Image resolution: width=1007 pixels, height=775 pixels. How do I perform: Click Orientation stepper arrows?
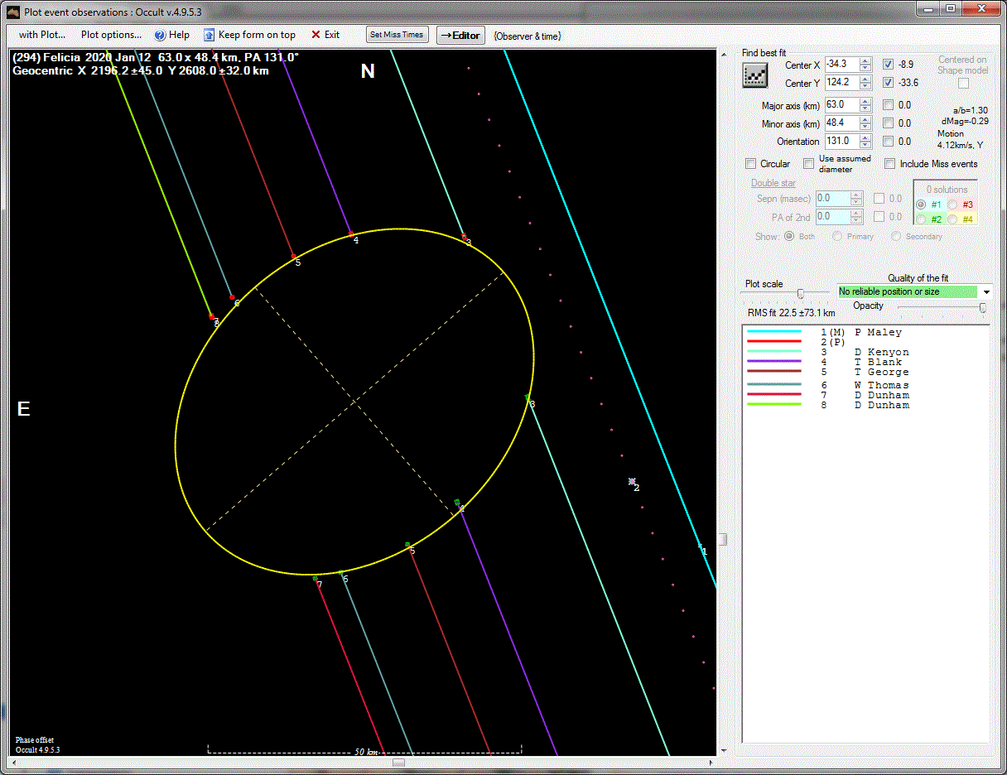click(x=865, y=142)
